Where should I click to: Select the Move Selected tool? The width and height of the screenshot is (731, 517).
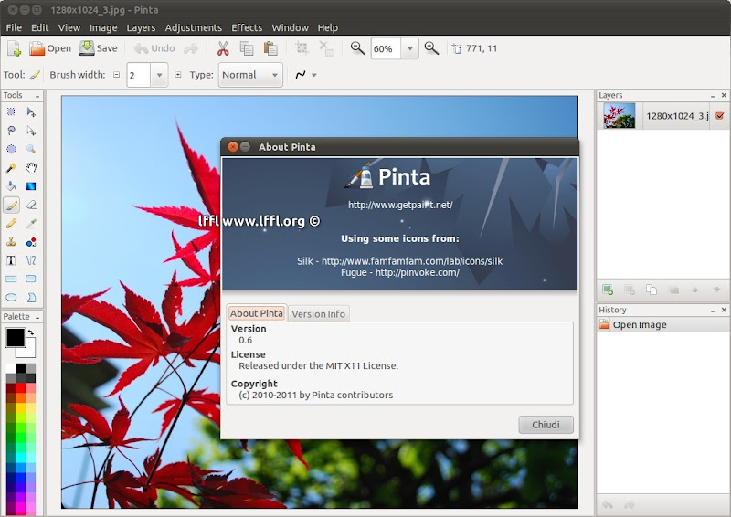click(31, 111)
